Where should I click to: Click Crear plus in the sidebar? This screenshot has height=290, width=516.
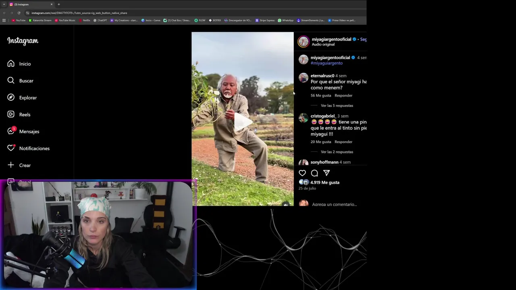point(19,165)
